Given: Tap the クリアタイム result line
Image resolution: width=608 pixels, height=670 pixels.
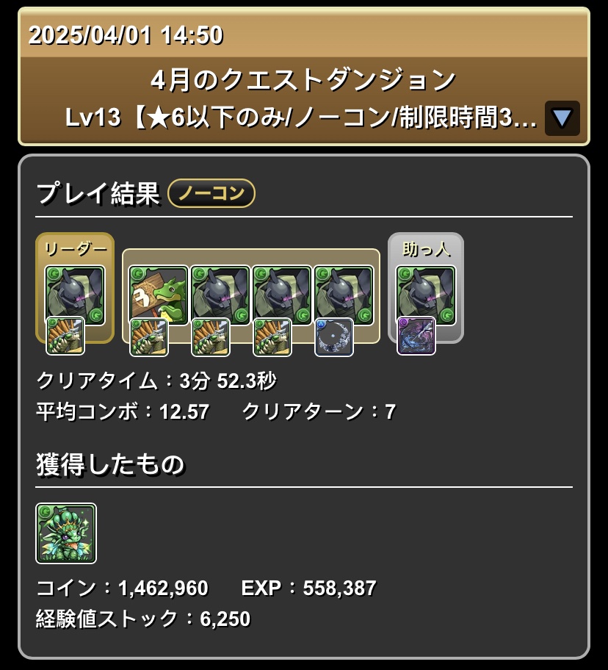Looking at the screenshot, I should (156, 381).
